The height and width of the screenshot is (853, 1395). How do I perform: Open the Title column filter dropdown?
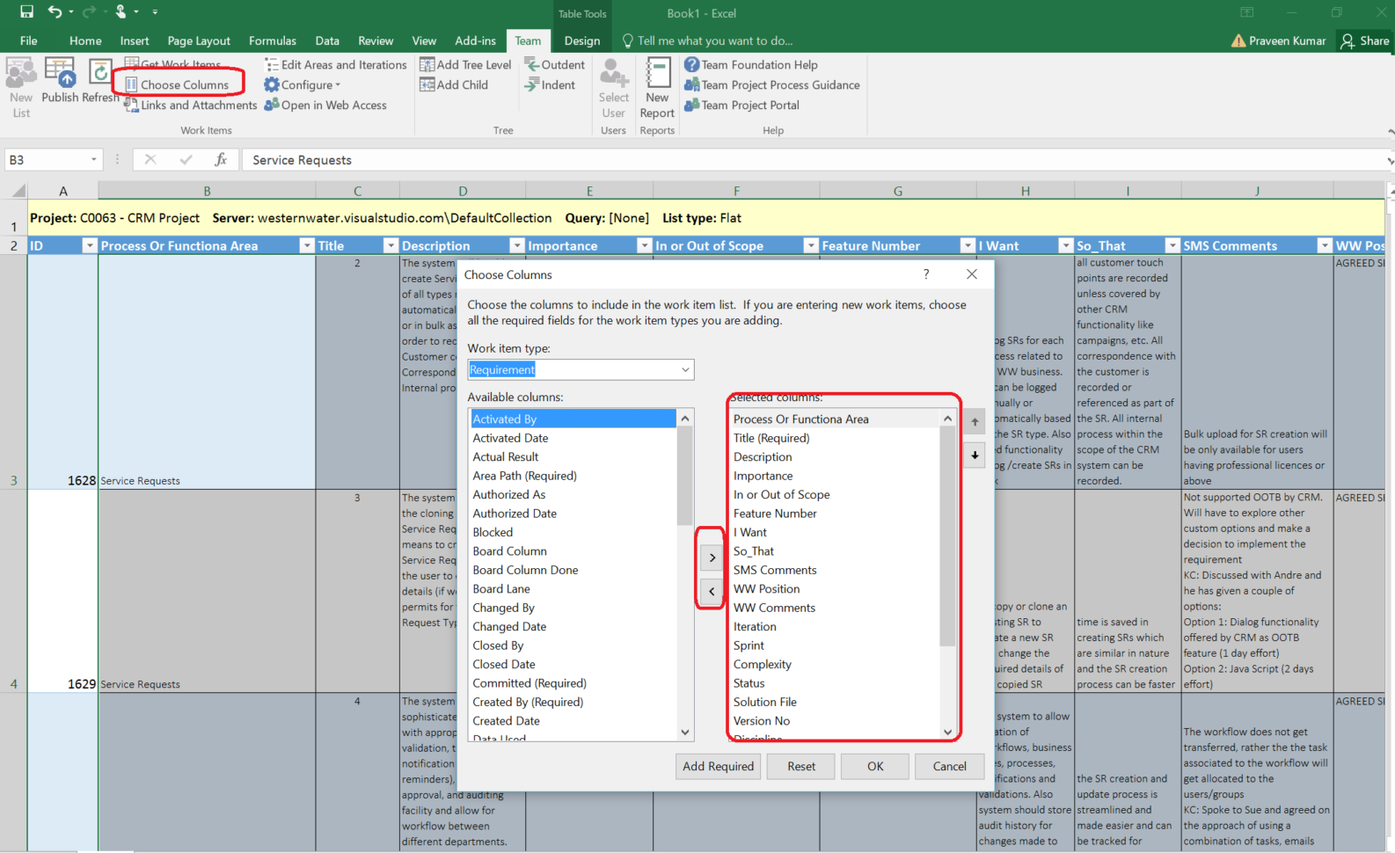click(x=391, y=245)
